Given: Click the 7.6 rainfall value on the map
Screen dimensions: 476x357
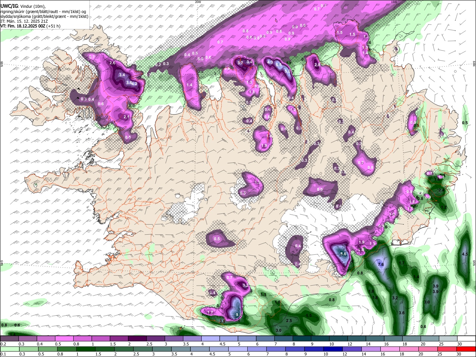Looking at the screenshot, I should pos(381,264).
